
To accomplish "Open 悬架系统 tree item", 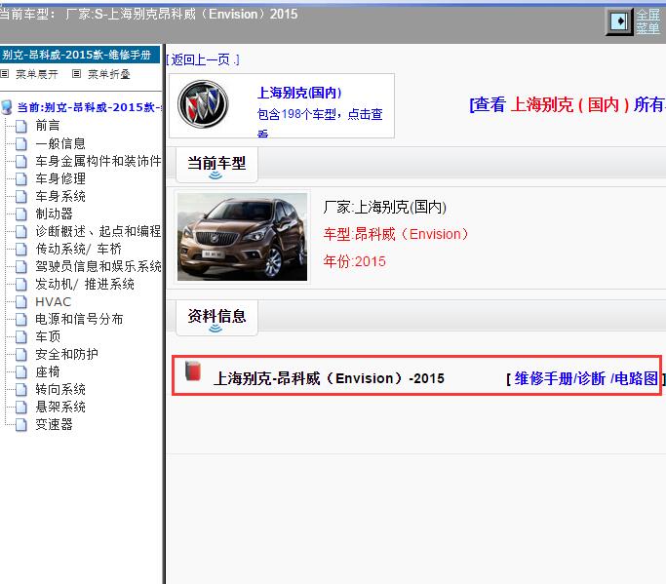I will point(60,408).
